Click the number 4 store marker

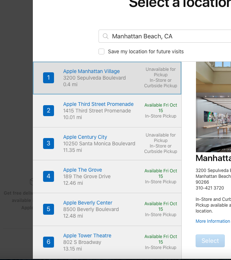click(x=49, y=176)
